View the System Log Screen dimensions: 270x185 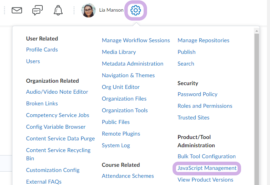pos(116,146)
